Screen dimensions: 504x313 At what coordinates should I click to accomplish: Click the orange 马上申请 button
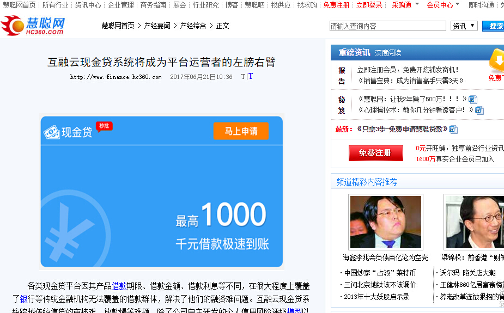point(241,131)
